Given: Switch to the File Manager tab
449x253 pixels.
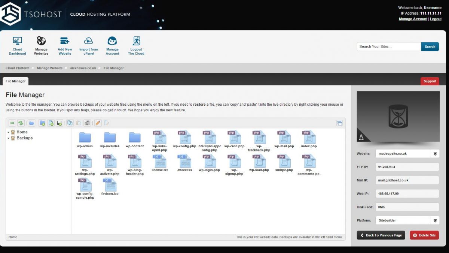Looking at the screenshot, I should [x=15, y=81].
